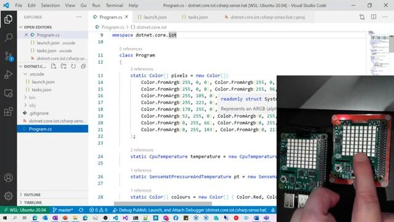The height and width of the screenshot is (222, 394).
Task: Click the New Folder icon in explorer
Action: click(63, 66)
